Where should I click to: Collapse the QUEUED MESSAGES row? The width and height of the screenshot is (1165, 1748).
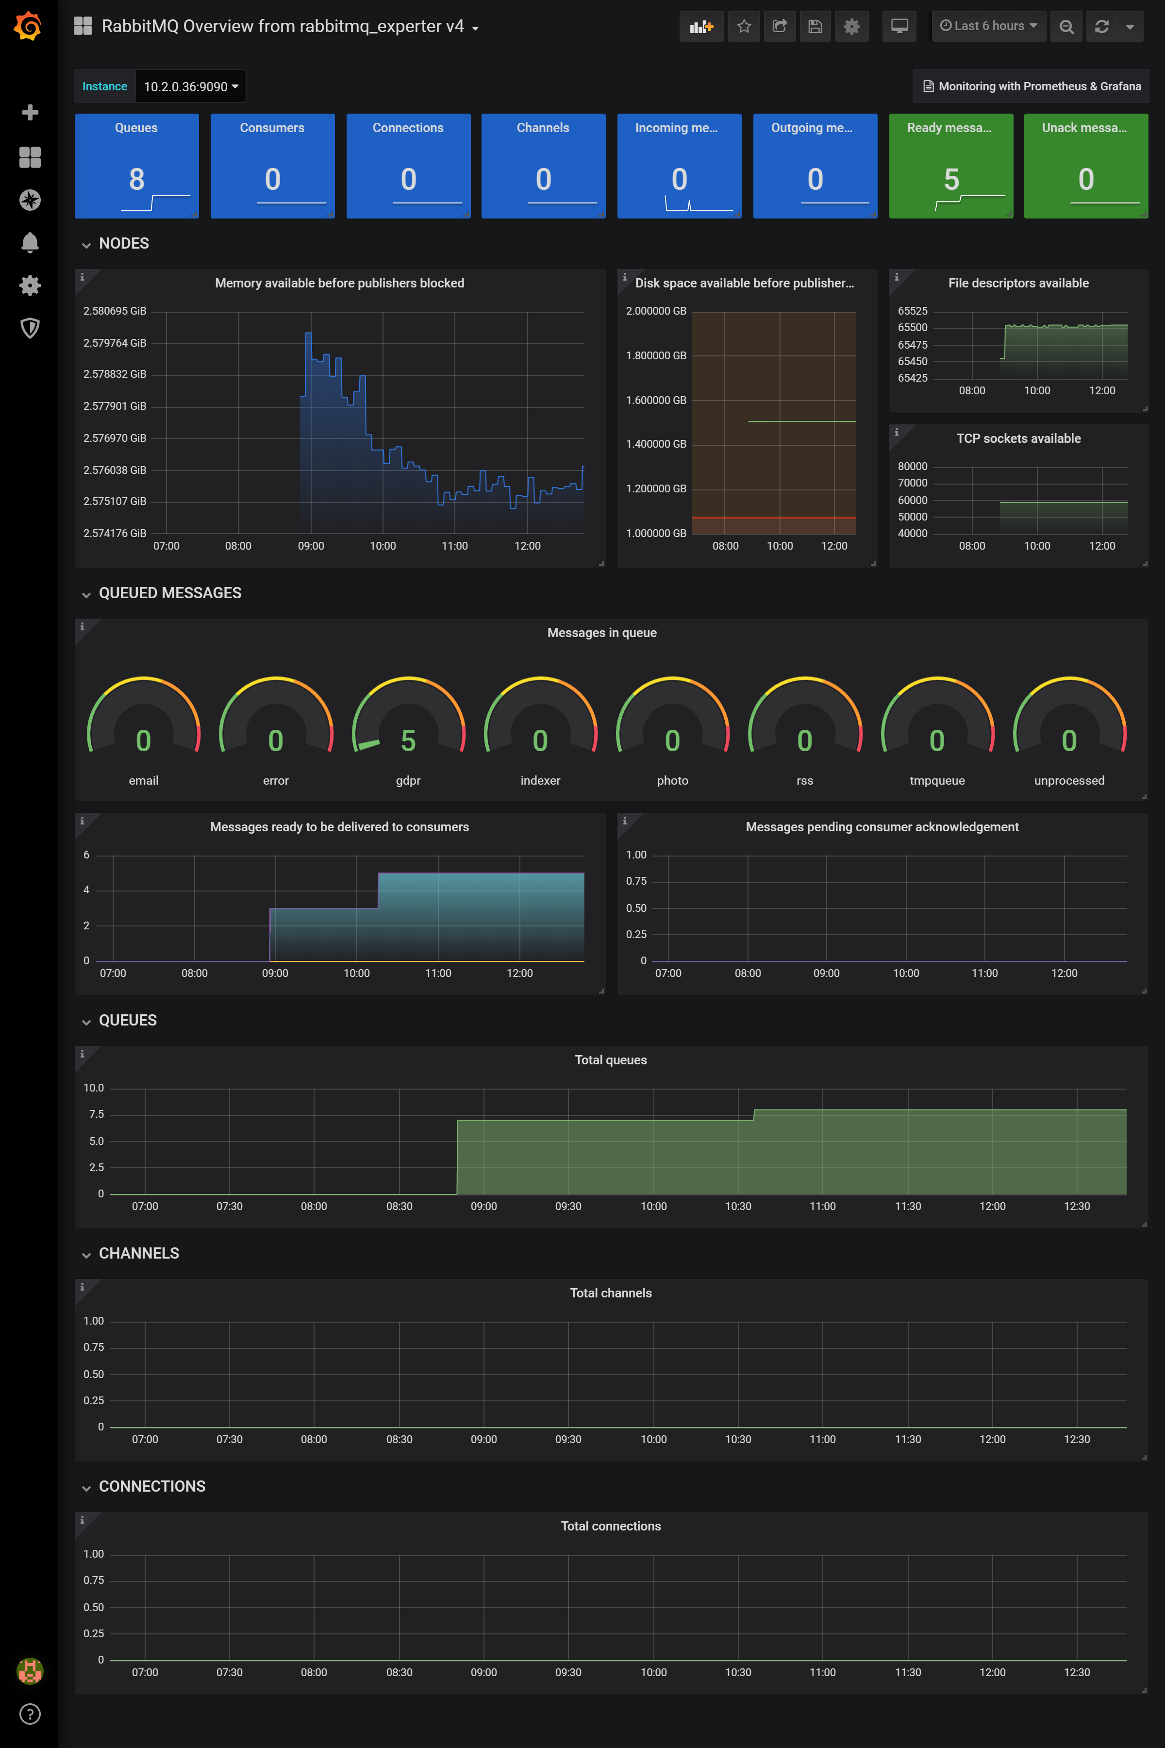coord(169,593)
